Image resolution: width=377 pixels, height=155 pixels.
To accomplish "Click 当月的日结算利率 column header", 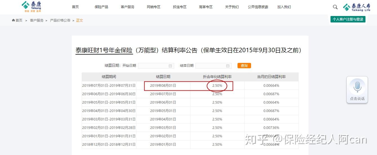I will [x=271, y=77].
